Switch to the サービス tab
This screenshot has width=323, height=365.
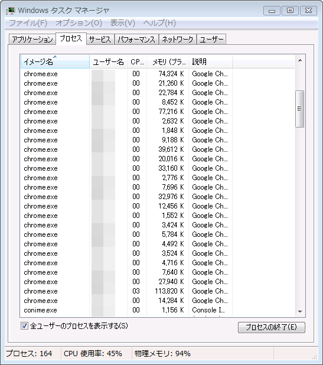tap(100, 40)
